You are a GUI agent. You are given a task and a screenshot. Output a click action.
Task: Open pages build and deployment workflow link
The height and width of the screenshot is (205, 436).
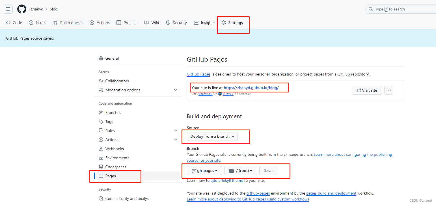[x=331, y=193]
